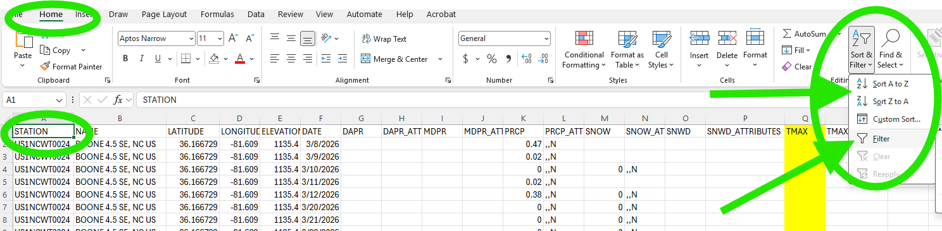
Task: Toggle Align Left
Action: (274, 59)
